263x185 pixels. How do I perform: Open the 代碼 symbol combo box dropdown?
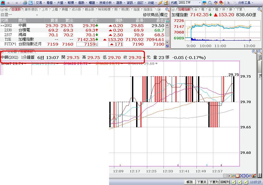pos(200,3)
